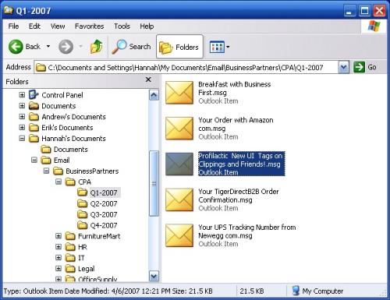The height and width of the screenshot is (300, 390).
Task: Select the Breakfast with Business First.msg envelope
Action: pos(179,93)
